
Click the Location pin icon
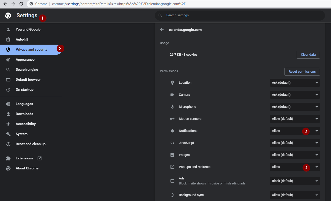(172, 82)
